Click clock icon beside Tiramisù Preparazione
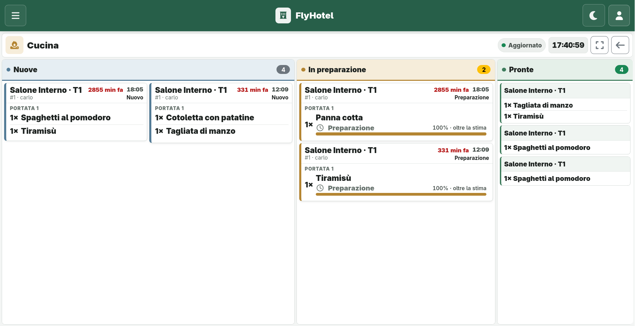This screenshot has width=635, height=326. [320, 188]
